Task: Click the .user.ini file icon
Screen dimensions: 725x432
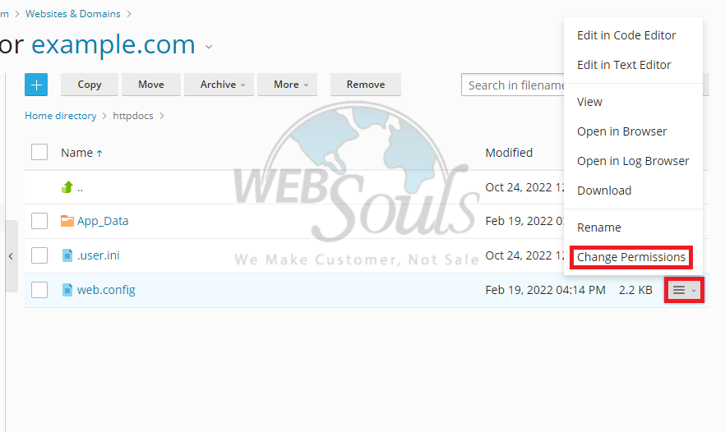Action: click(x=67, y=255)
